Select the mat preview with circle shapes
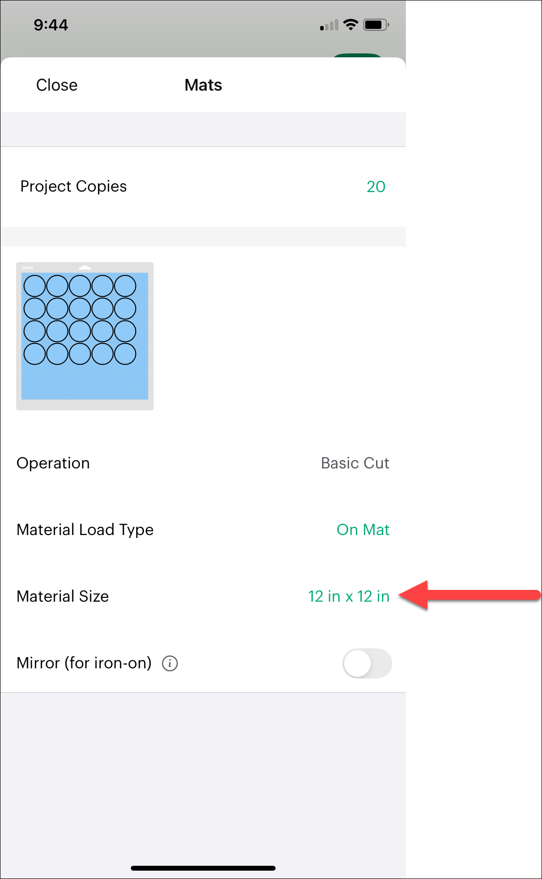542x879 pixels. [85, 336]
